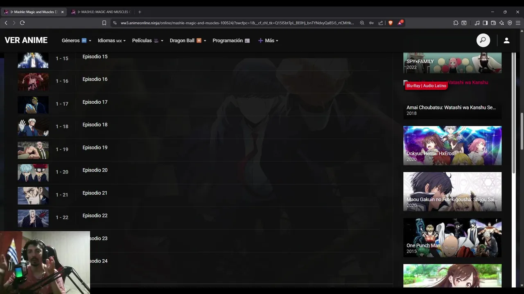Open the browser hamburger main menu

[x=518, y=23]
